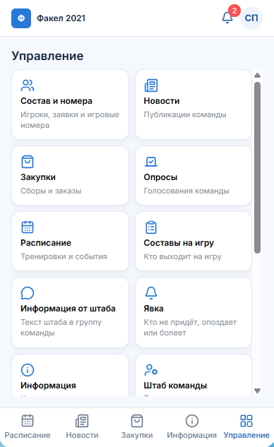The width and height of the screenshot is (274, 447).
Task: Click the info circle icon on Информация card
Action: (x=28, y=370)
